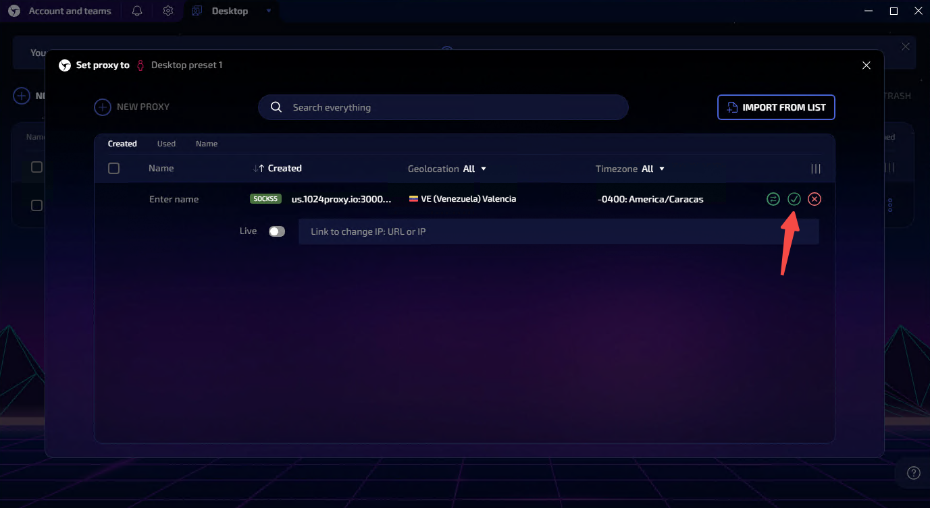
Task: Sort by the Used tab
Action: pyautogui.click(x=166, y=144)
